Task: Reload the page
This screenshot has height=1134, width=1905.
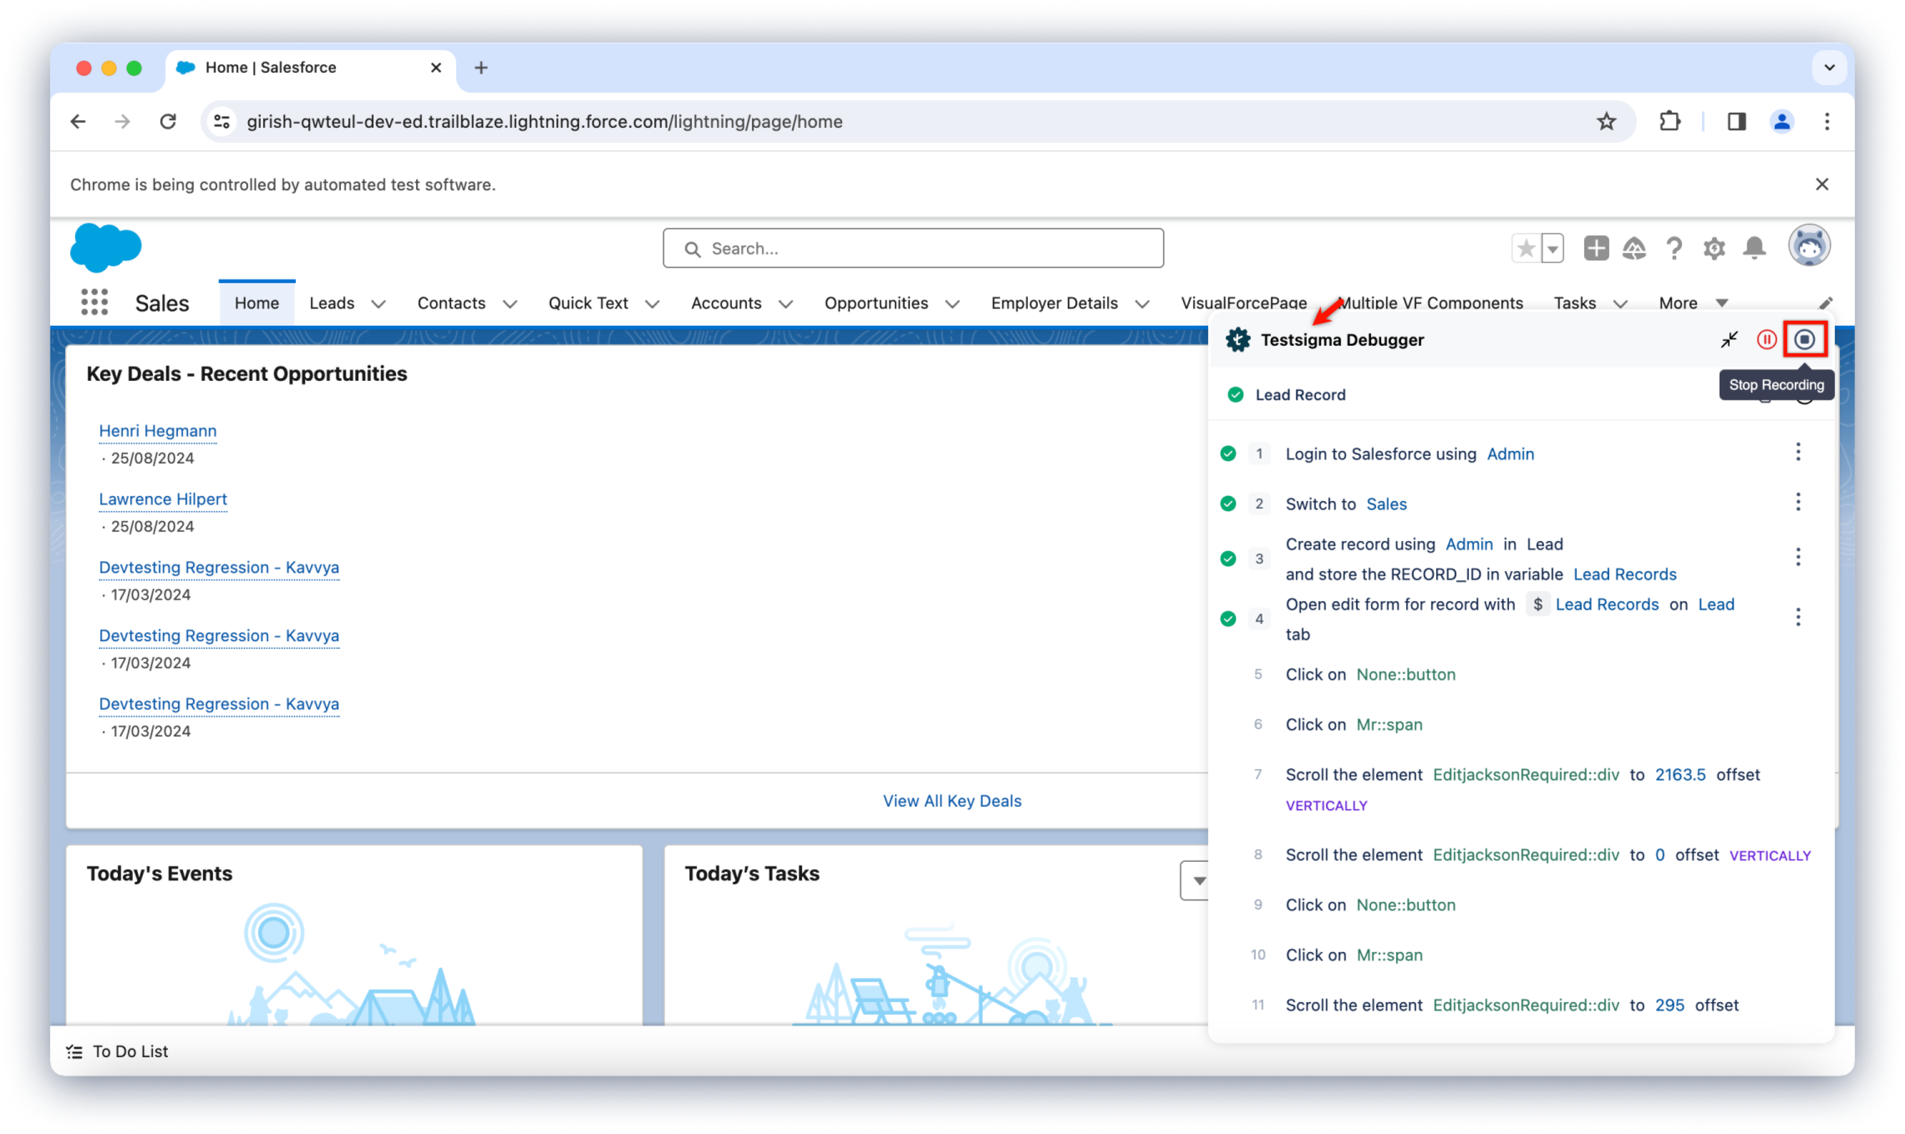Action: coord(168,121)
